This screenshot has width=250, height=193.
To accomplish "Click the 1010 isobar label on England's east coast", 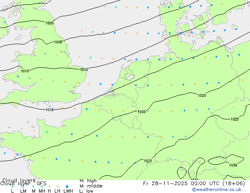I will click(84, 70).
